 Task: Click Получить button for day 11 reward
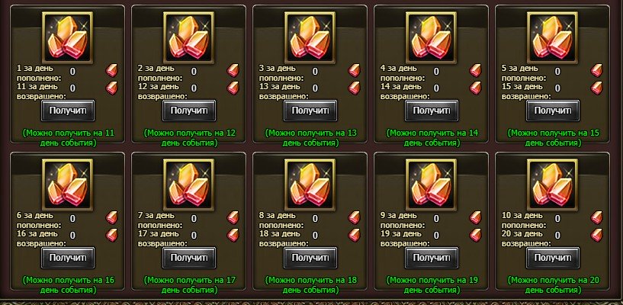click(x=68, y=111)
